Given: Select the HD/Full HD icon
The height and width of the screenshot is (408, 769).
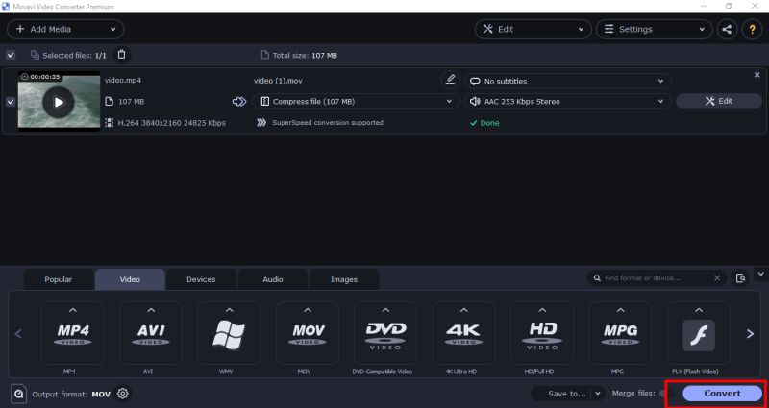Looking at the screenshot, I should pyautogui.click(x=542, y=333).
